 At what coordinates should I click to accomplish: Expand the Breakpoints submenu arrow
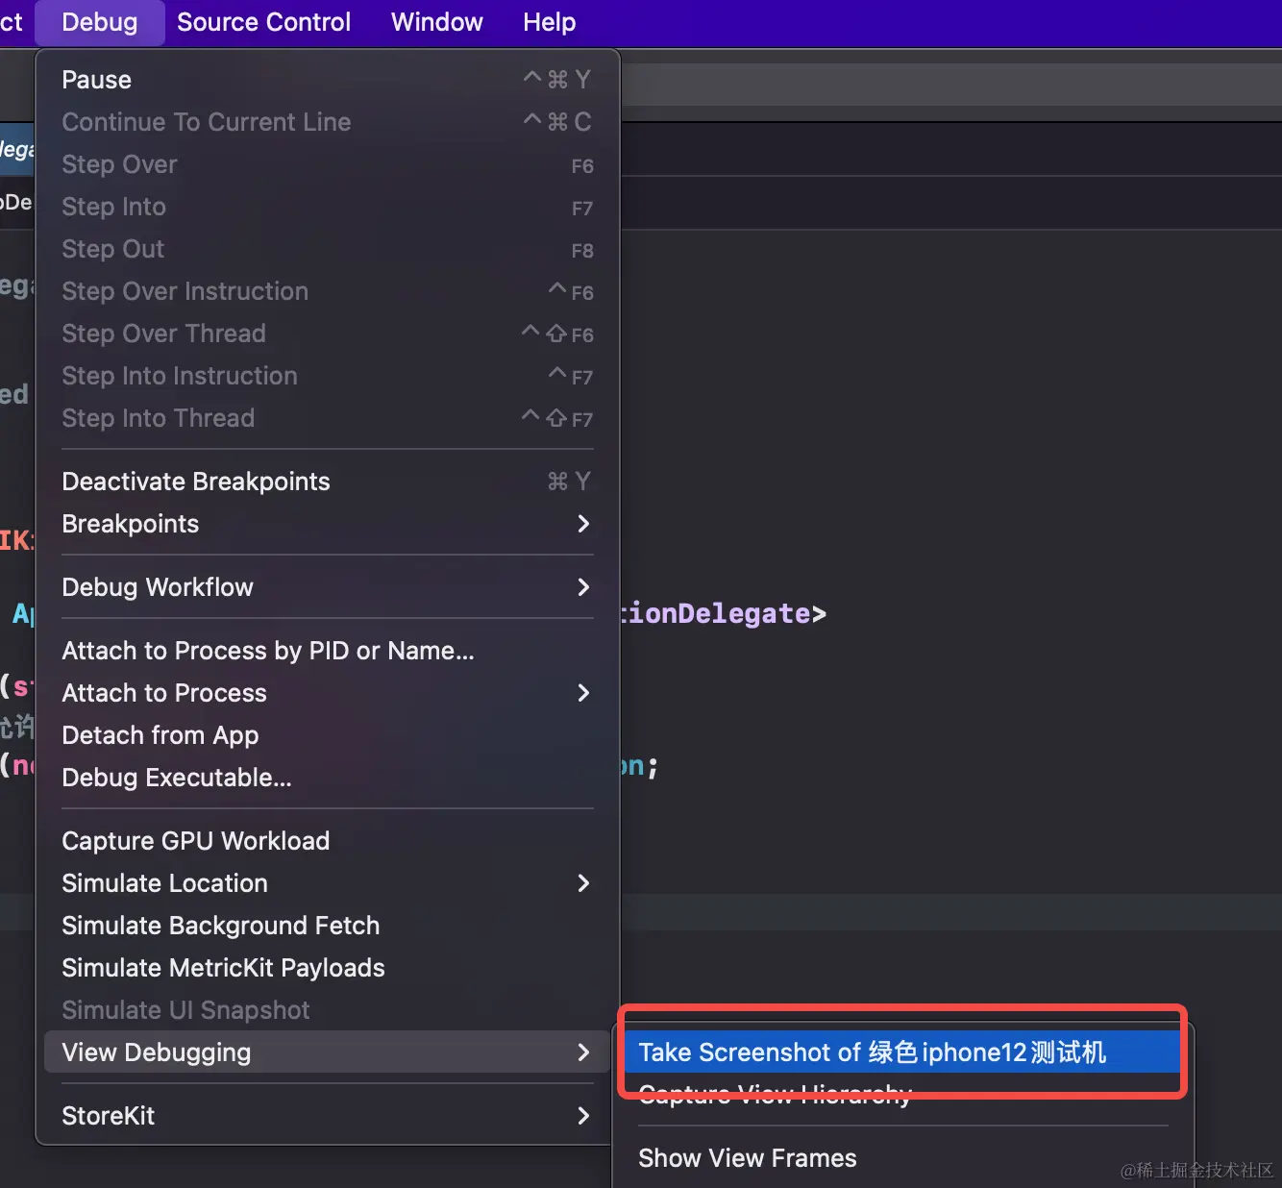point(582,524)
